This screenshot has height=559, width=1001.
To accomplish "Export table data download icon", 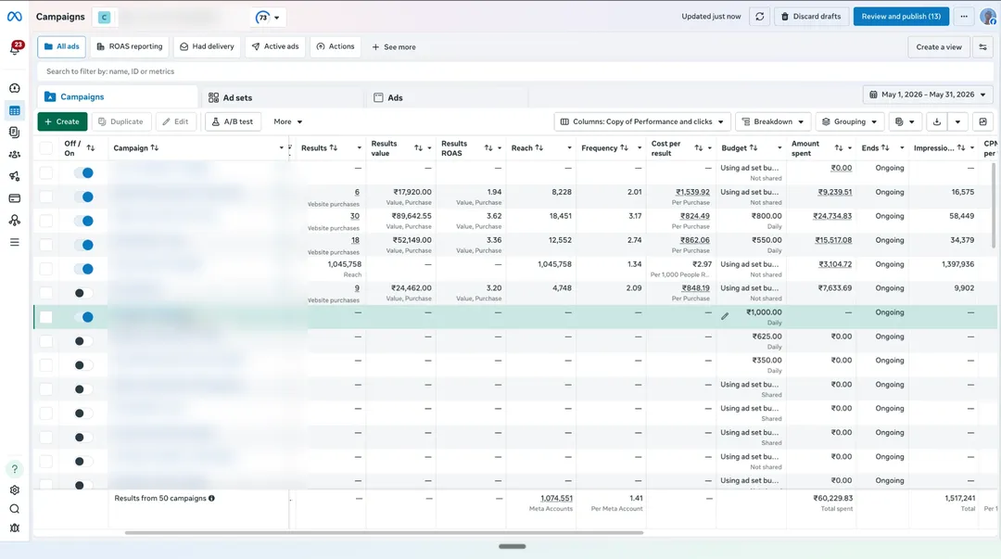I will coord(936,121).
